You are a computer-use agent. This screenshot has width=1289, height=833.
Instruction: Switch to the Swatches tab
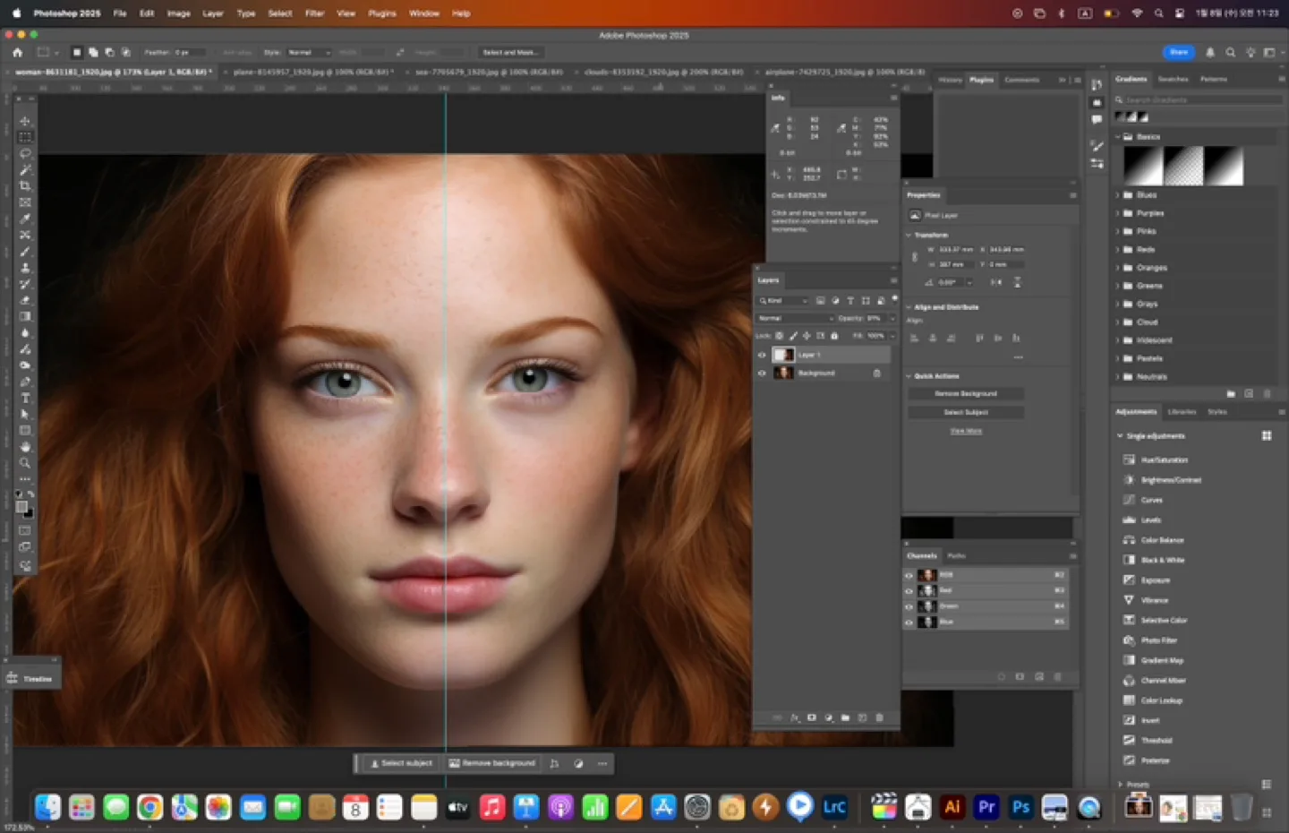pos(1173,79)
